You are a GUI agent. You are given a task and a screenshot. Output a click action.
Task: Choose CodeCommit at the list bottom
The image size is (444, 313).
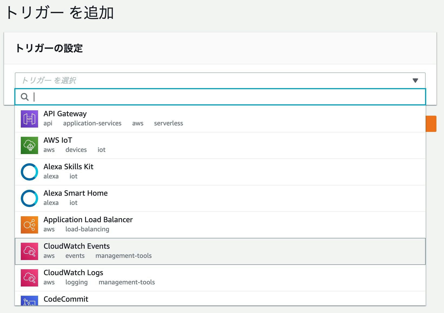[220, 299]
